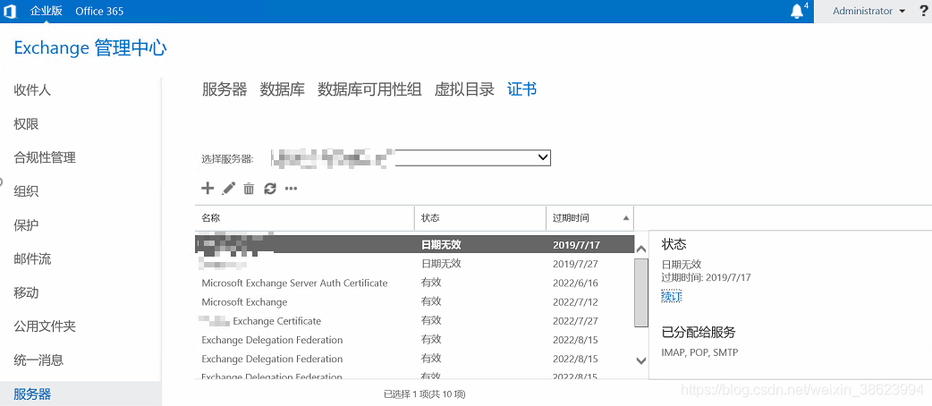Click the 2022/6/16 expiry date cell
The height and width of the screenshot is (406, 932).
pos(575,283)
